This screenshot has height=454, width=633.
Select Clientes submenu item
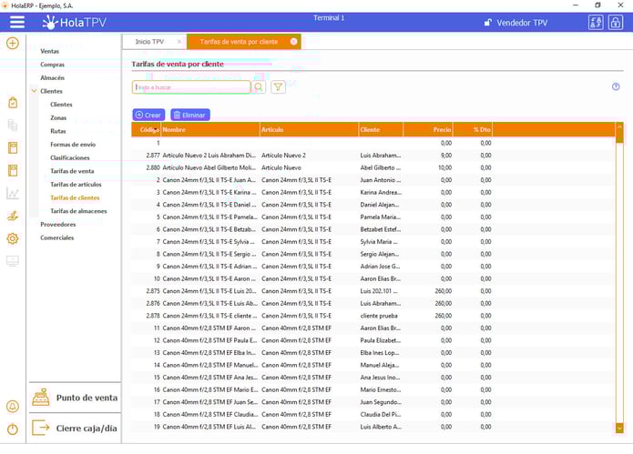pyautogui.click(x=61, y=105)
